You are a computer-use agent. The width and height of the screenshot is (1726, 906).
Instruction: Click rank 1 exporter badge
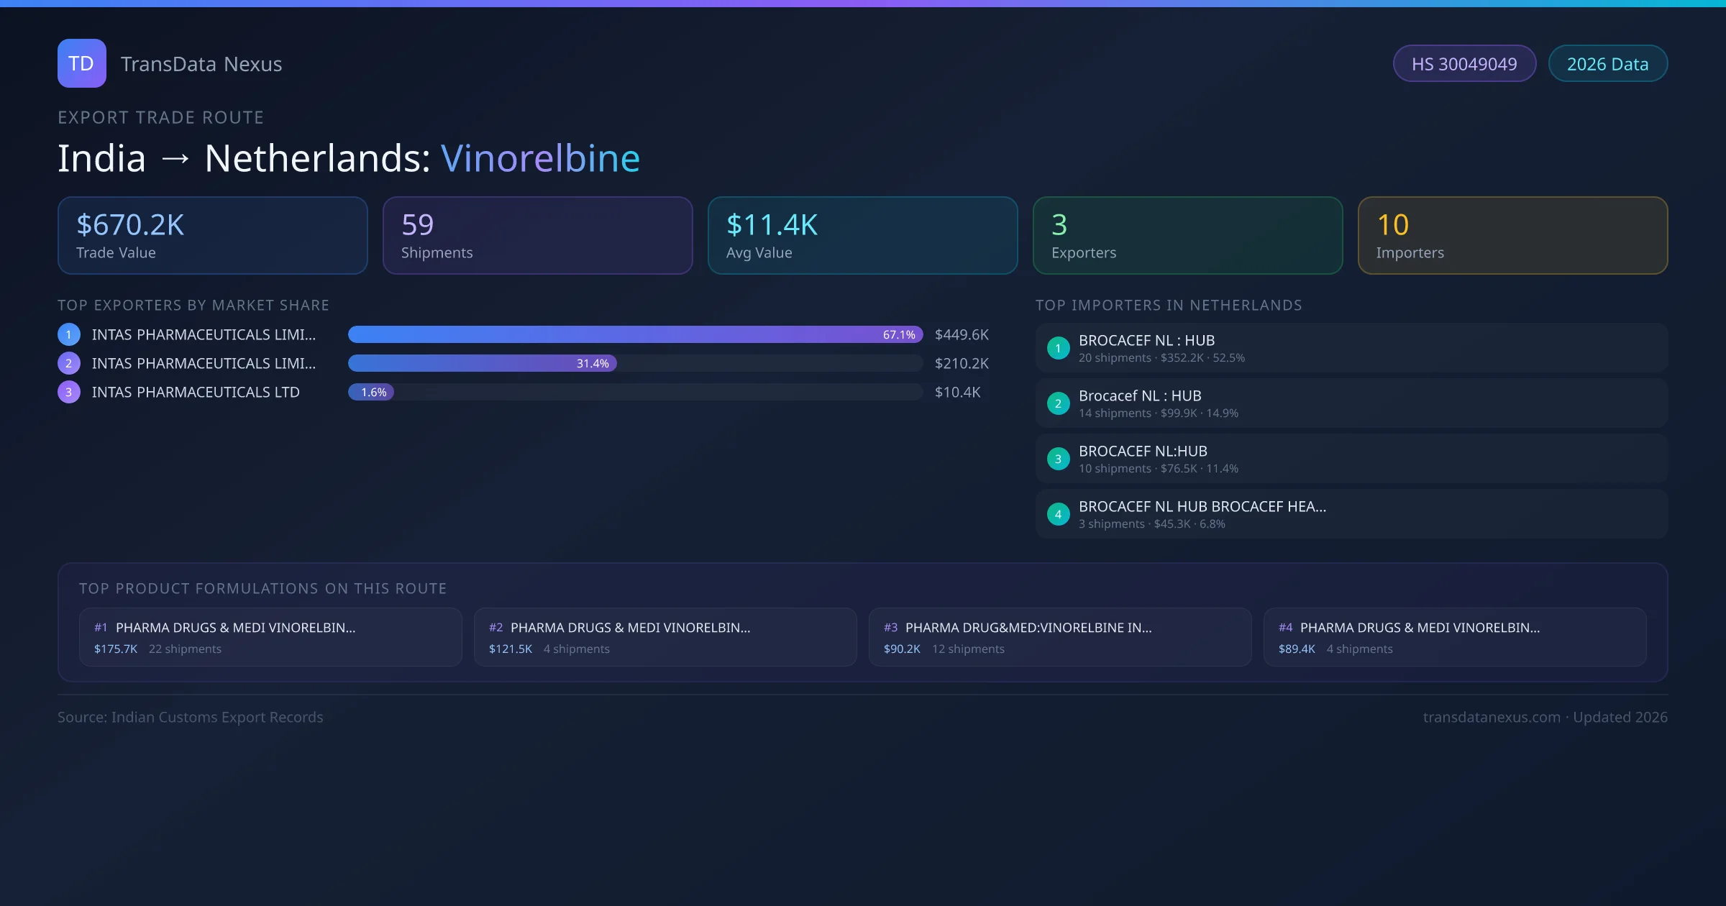point(69,334)
